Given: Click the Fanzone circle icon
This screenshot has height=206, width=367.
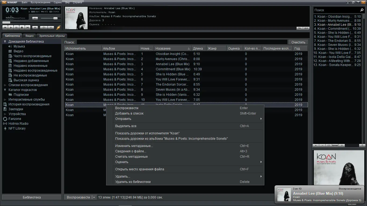Looking at the screenshot, I should pyautogui.click(x=5, y=119).
